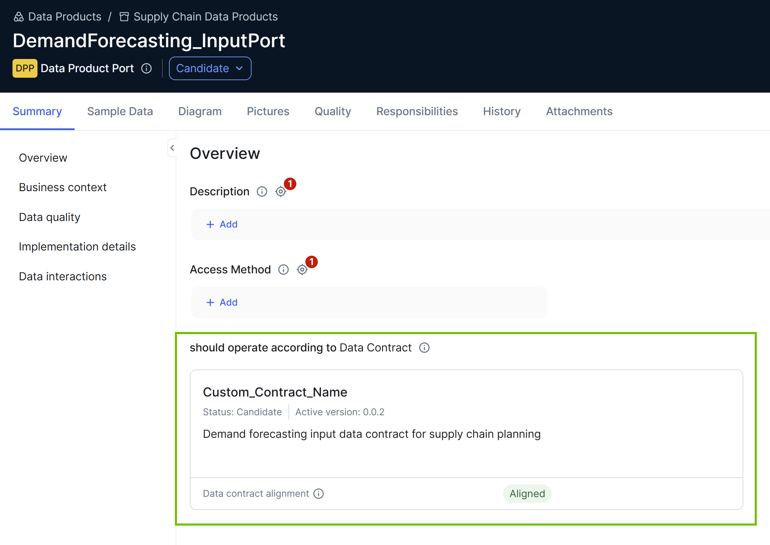Click info icon beside Description heading
The image size is (770, 545).
(262, 191)
